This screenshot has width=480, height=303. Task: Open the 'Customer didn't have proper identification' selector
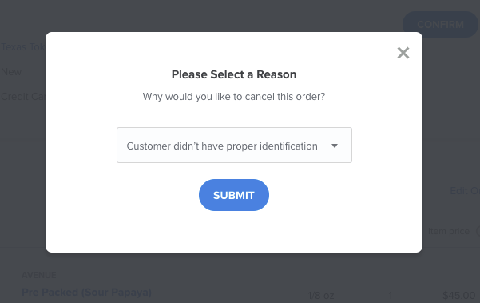[x=234, y=146]
